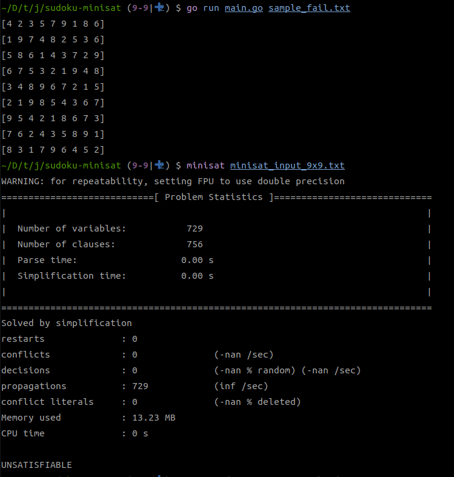Image resolution: width=454 pixels, height=477 pixels.
Task: Click the git plus status icon in first prompt
Action: click(x=159, y=7)
